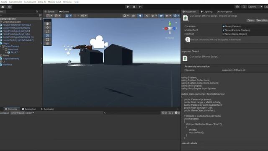268x151 pixels.
Task: Switch to the Scene tab
Action: point(49,11)
